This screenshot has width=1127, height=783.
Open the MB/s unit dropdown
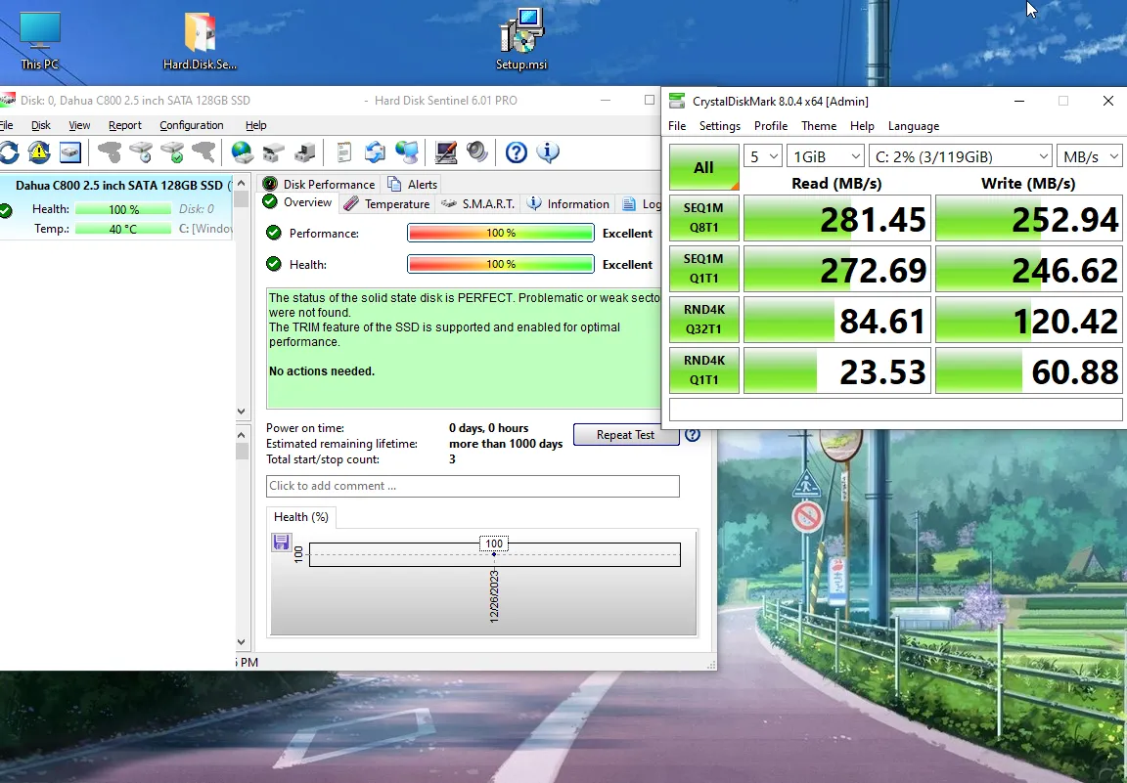click(x=1089, y=155)
